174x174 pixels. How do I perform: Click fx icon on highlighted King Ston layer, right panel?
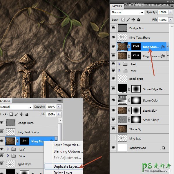coord(163,47)
